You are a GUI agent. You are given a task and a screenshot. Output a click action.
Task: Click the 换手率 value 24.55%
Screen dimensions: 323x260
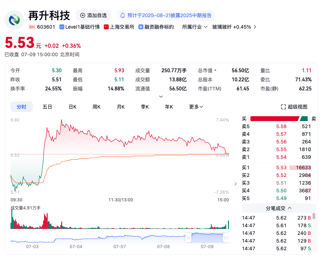pos(53,88)
